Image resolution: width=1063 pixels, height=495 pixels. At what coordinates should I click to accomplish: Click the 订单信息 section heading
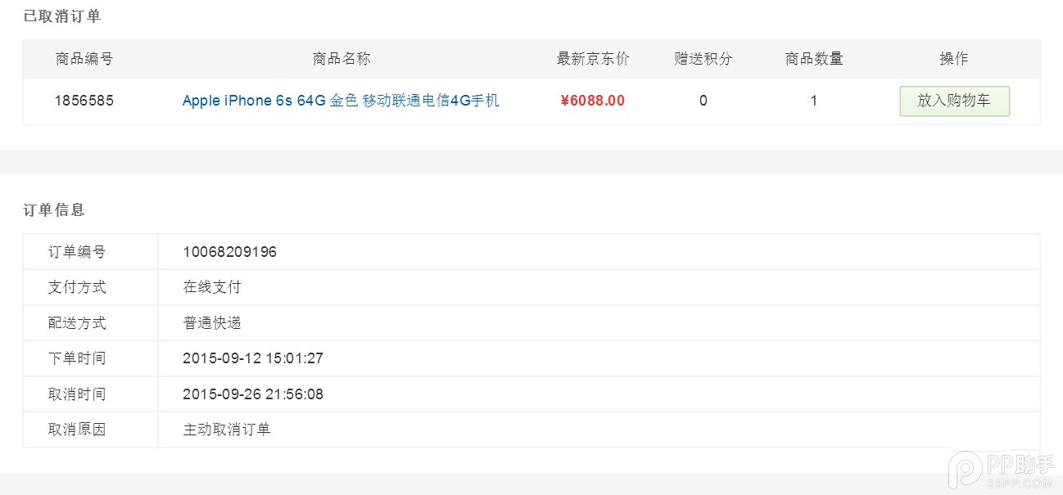54,210
